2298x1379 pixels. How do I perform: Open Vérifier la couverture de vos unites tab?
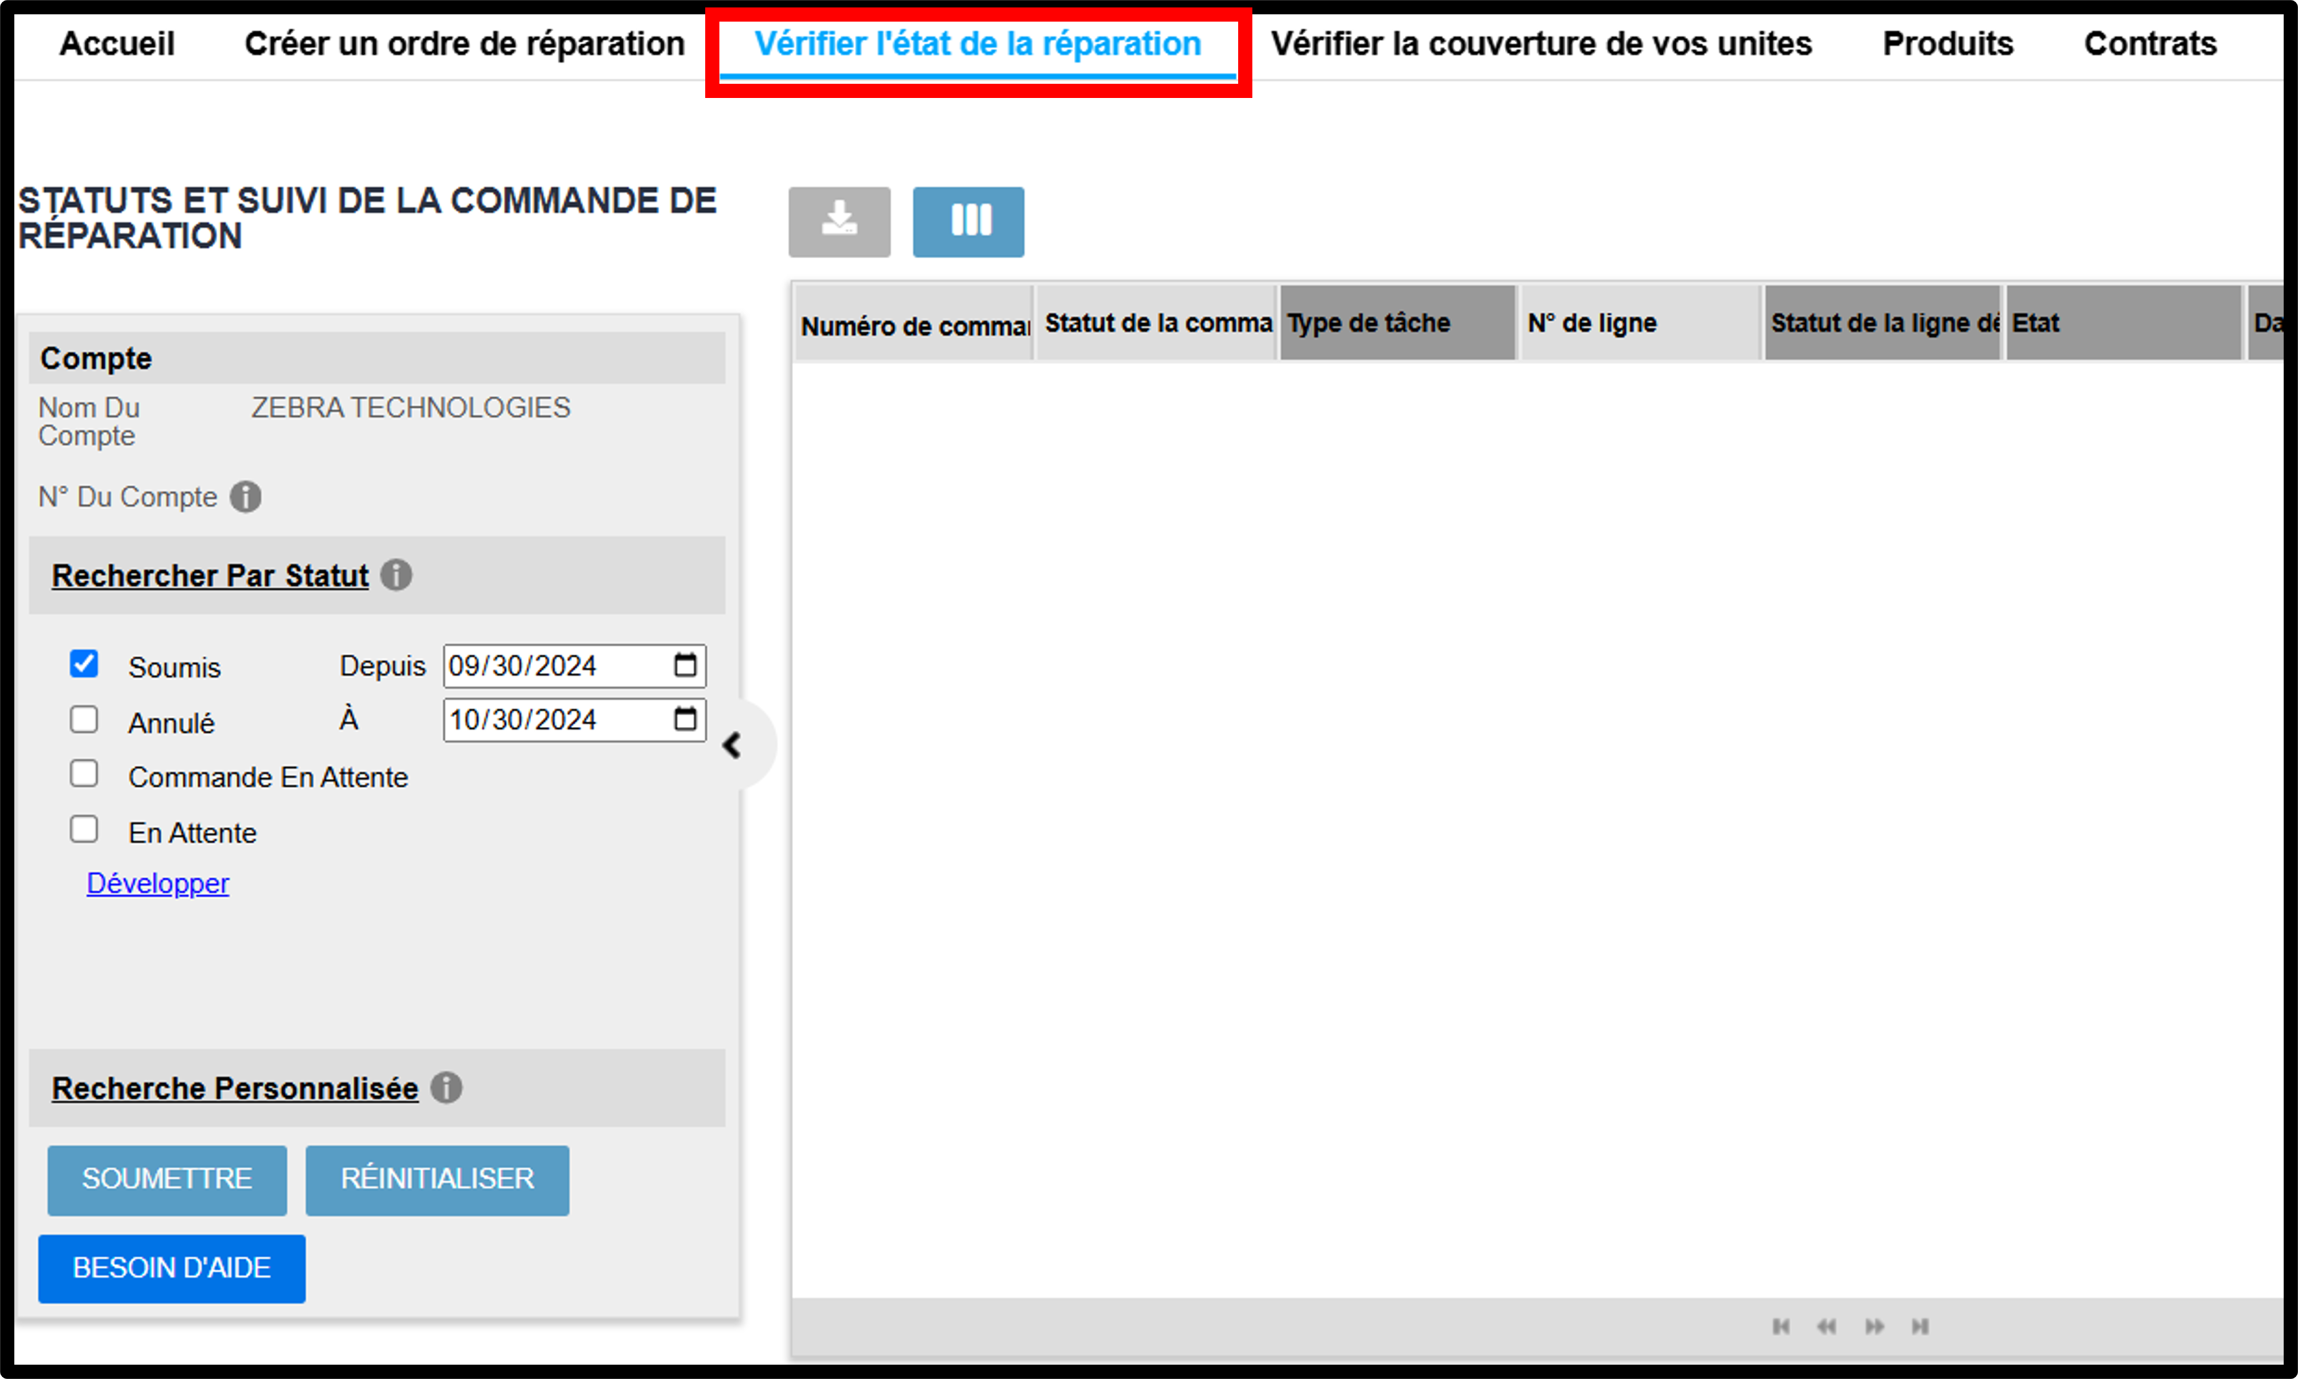point(1541,44)
